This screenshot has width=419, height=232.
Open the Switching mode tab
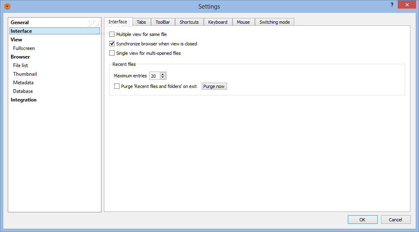[x=275, y=22]
